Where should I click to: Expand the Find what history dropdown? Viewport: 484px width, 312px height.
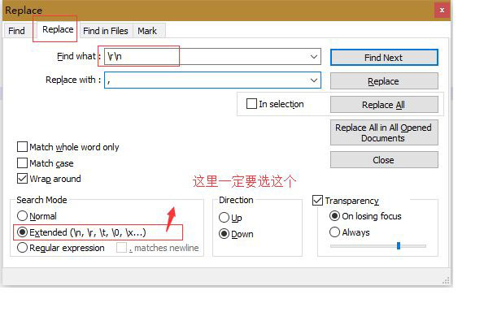tap(314, 57)
